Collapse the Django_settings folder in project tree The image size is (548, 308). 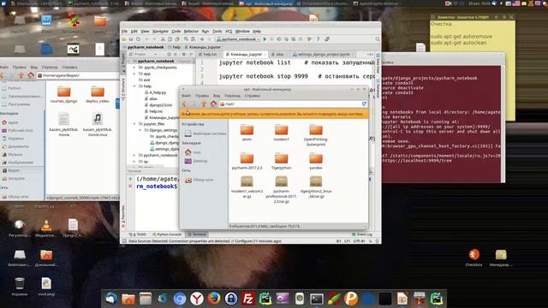pos(140,130)
